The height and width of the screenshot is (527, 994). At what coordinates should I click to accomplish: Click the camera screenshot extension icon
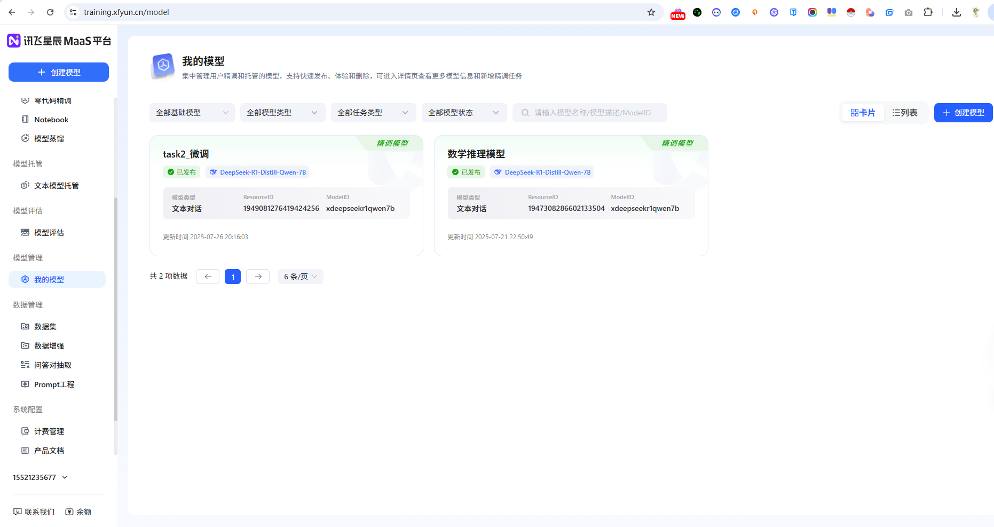pos(909,12)
